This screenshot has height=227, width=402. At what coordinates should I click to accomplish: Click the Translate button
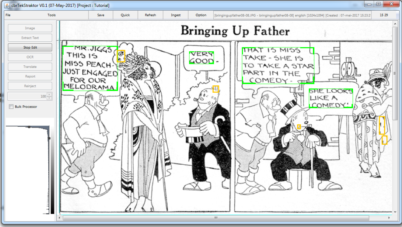coord(30,67)
